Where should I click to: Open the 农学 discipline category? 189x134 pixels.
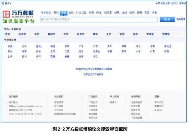(122, 34)
